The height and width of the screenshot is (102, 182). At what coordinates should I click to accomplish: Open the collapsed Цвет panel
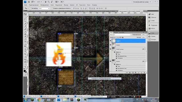point(153,14)
